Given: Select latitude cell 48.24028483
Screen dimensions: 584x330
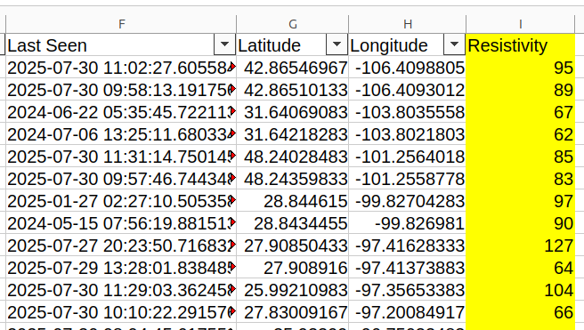Looking at the screenshot, I should pyautogui.click(x=292, y=157).
